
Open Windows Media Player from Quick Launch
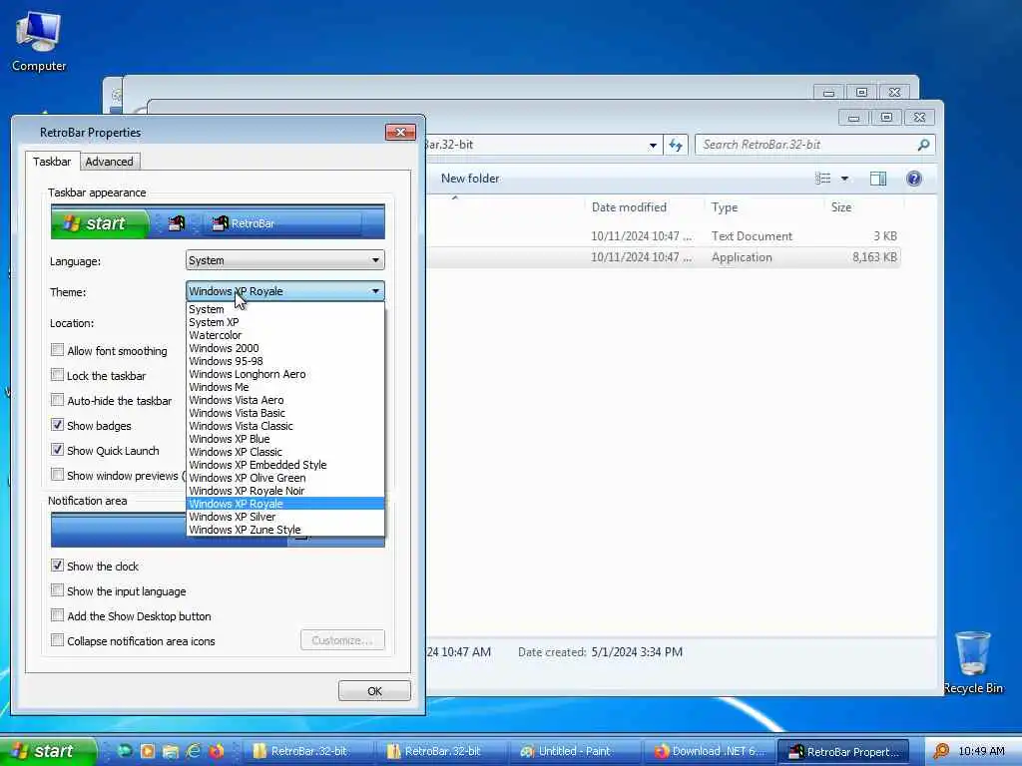pyautogui.click(x=148, y=751)
